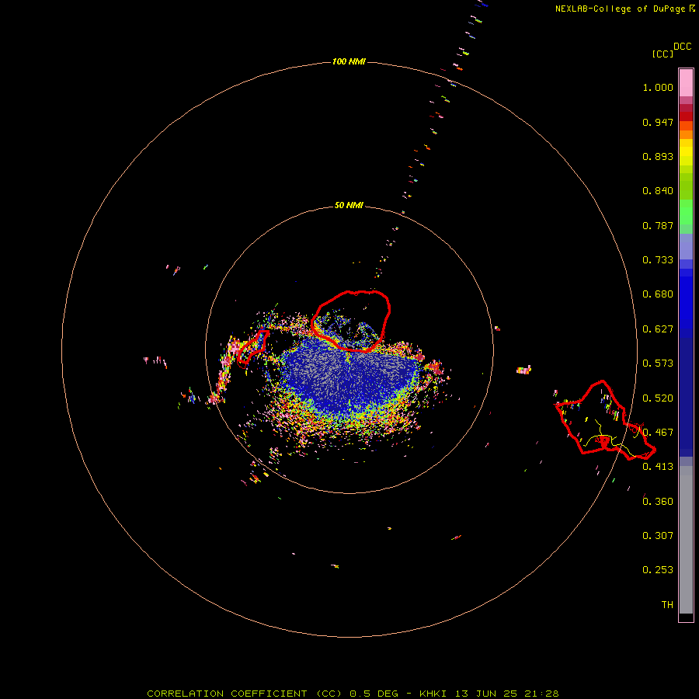Viewport: 699px width, 699px height.
Task: Click the small red polygon west of center
Action: (252, 347)
